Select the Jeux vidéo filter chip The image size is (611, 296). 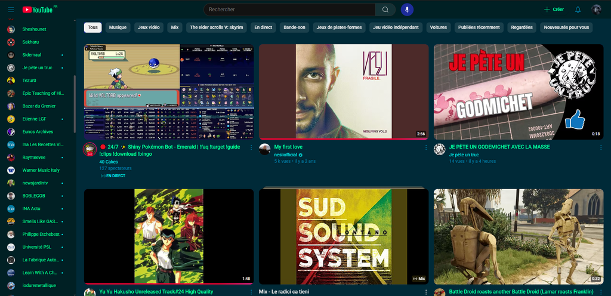(149, 27)
